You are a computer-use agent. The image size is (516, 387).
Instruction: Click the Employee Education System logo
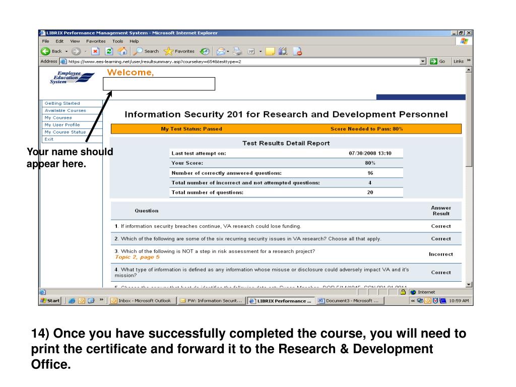click(72, 78)
